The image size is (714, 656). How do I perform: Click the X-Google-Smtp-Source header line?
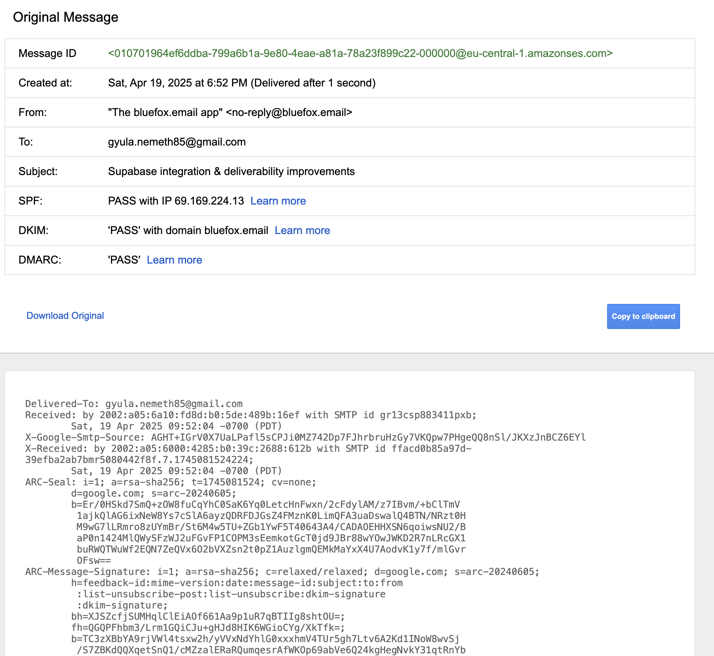click(x=305, y=437)
